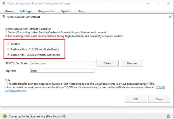
Task: Click 'Connected to the cloud service' status text
Action: tap(37, 116)
